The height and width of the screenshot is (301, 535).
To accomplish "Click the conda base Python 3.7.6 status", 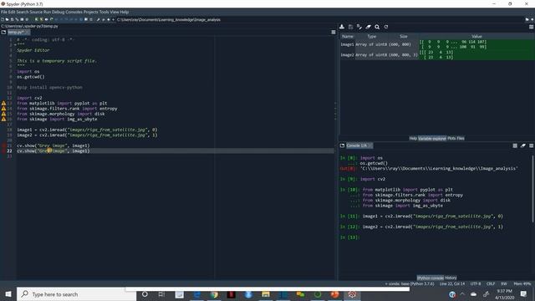I will [410, 284].
